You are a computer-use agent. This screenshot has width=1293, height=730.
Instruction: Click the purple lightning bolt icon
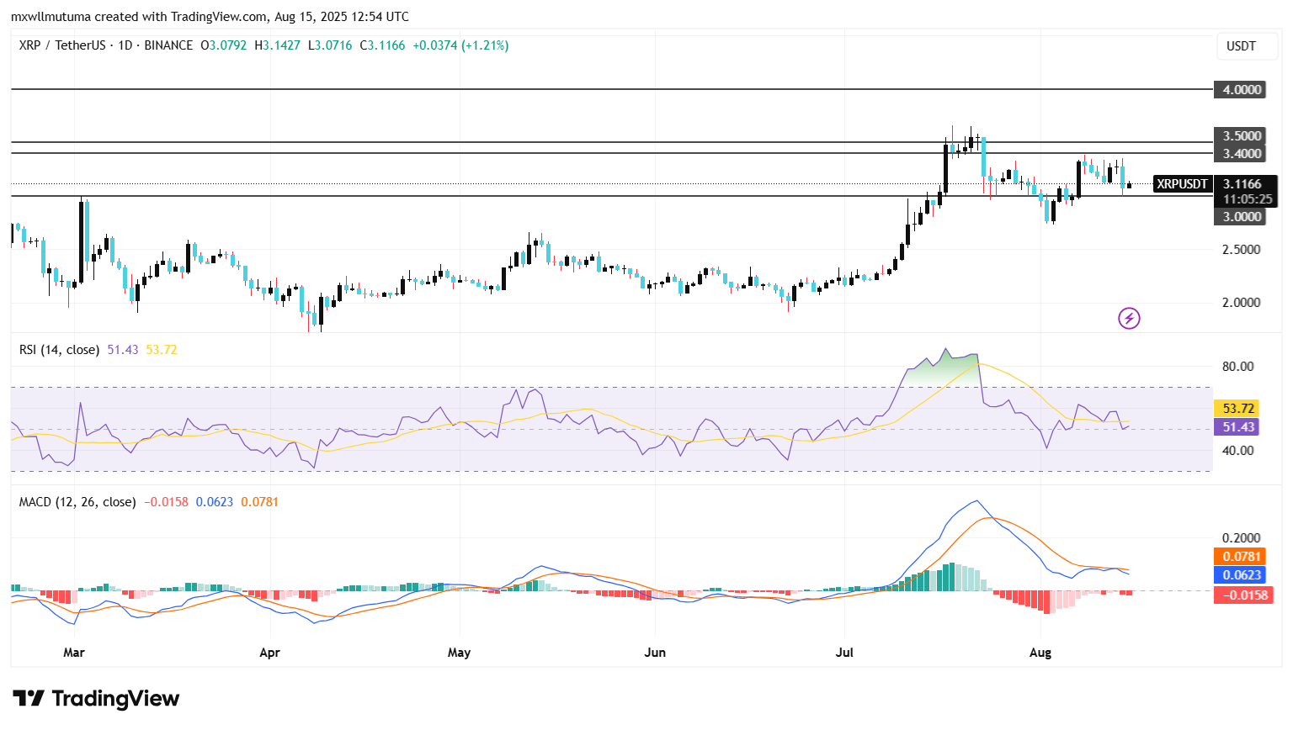(1129, 318)
